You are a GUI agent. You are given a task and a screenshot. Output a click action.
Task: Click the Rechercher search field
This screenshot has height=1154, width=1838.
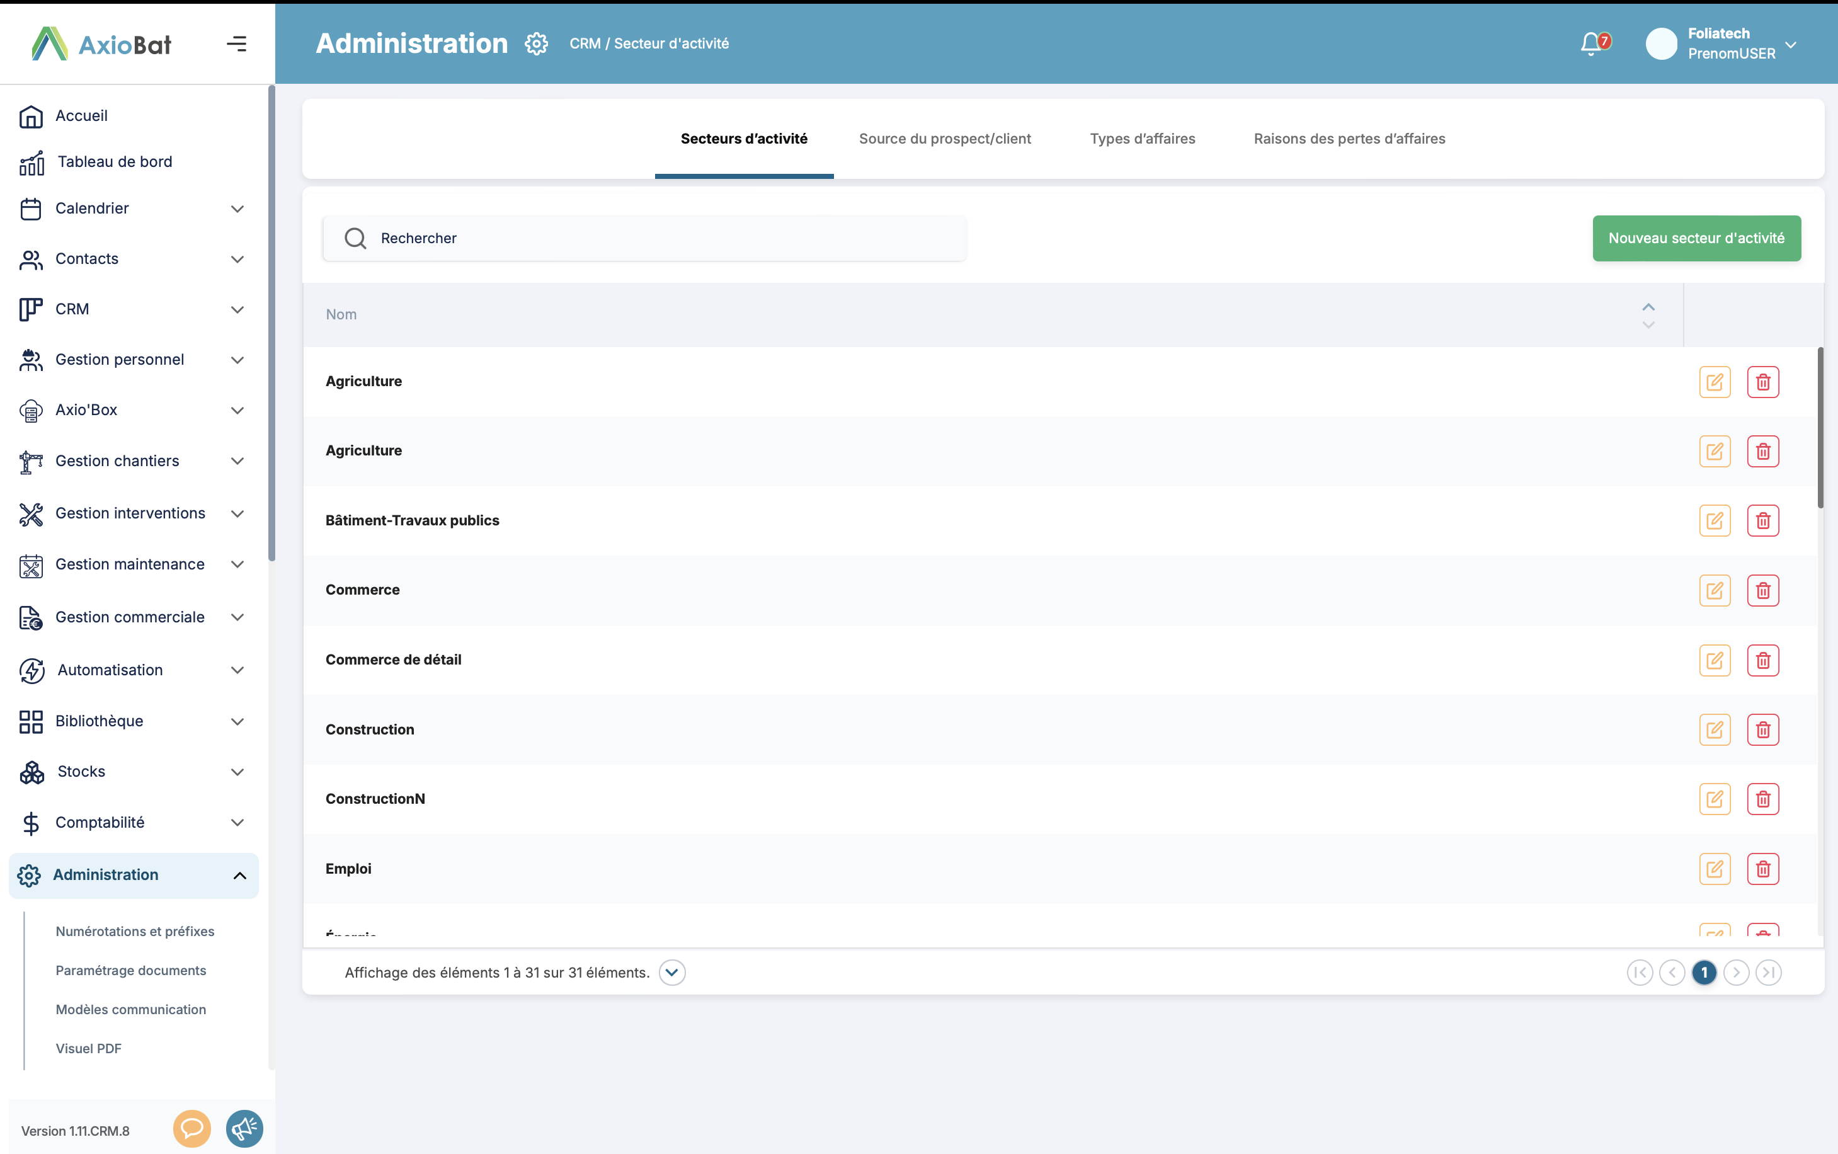click(x=645, y=238)
